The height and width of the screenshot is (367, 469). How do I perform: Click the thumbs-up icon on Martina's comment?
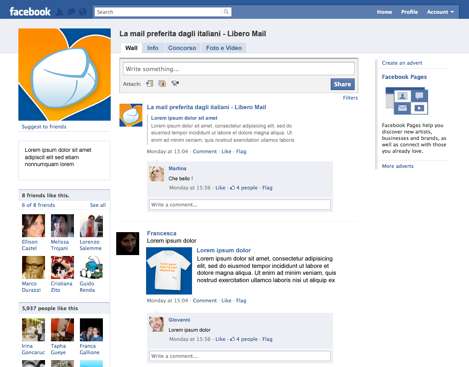(x=232, y=188)
